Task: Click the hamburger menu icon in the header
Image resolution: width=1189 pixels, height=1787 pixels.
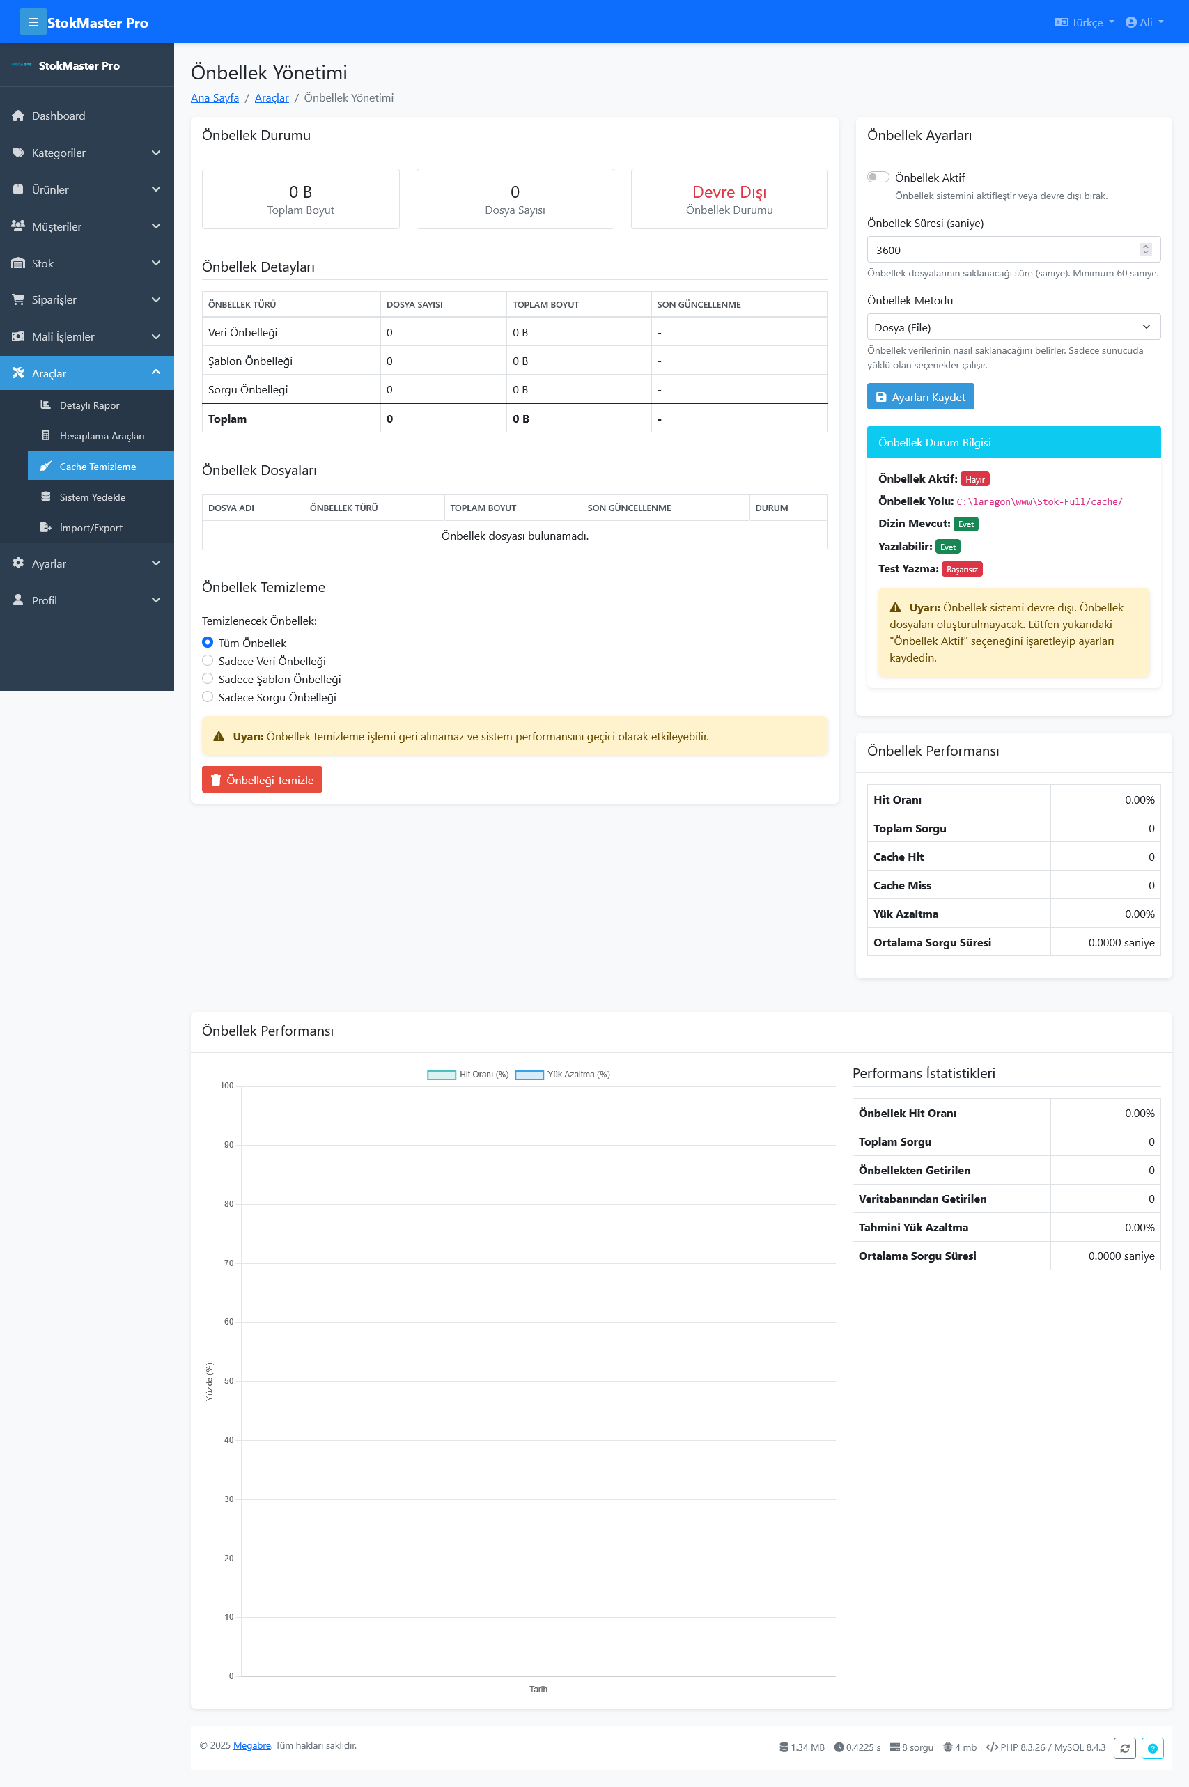Action: click(33, 21)
